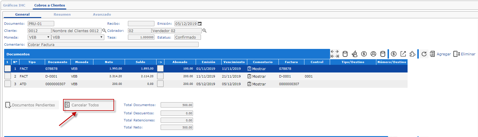Click the refresh icon in the toolbar
The width and height of the screenshot is (478, 137).
[424, 54]
